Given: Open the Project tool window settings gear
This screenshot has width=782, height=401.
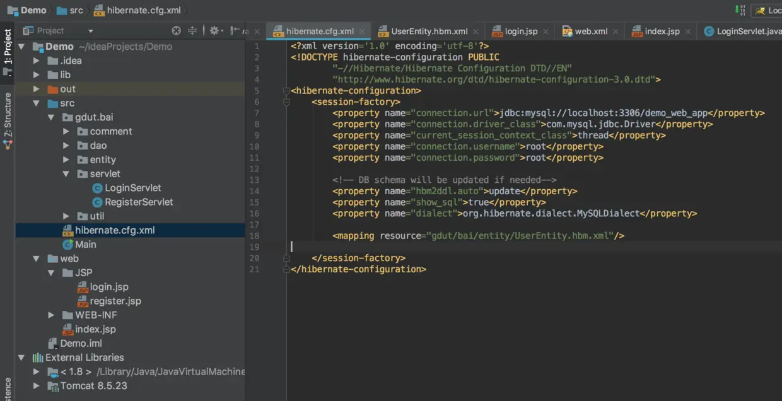Looking at the screenshot, I should pos(214,30).
